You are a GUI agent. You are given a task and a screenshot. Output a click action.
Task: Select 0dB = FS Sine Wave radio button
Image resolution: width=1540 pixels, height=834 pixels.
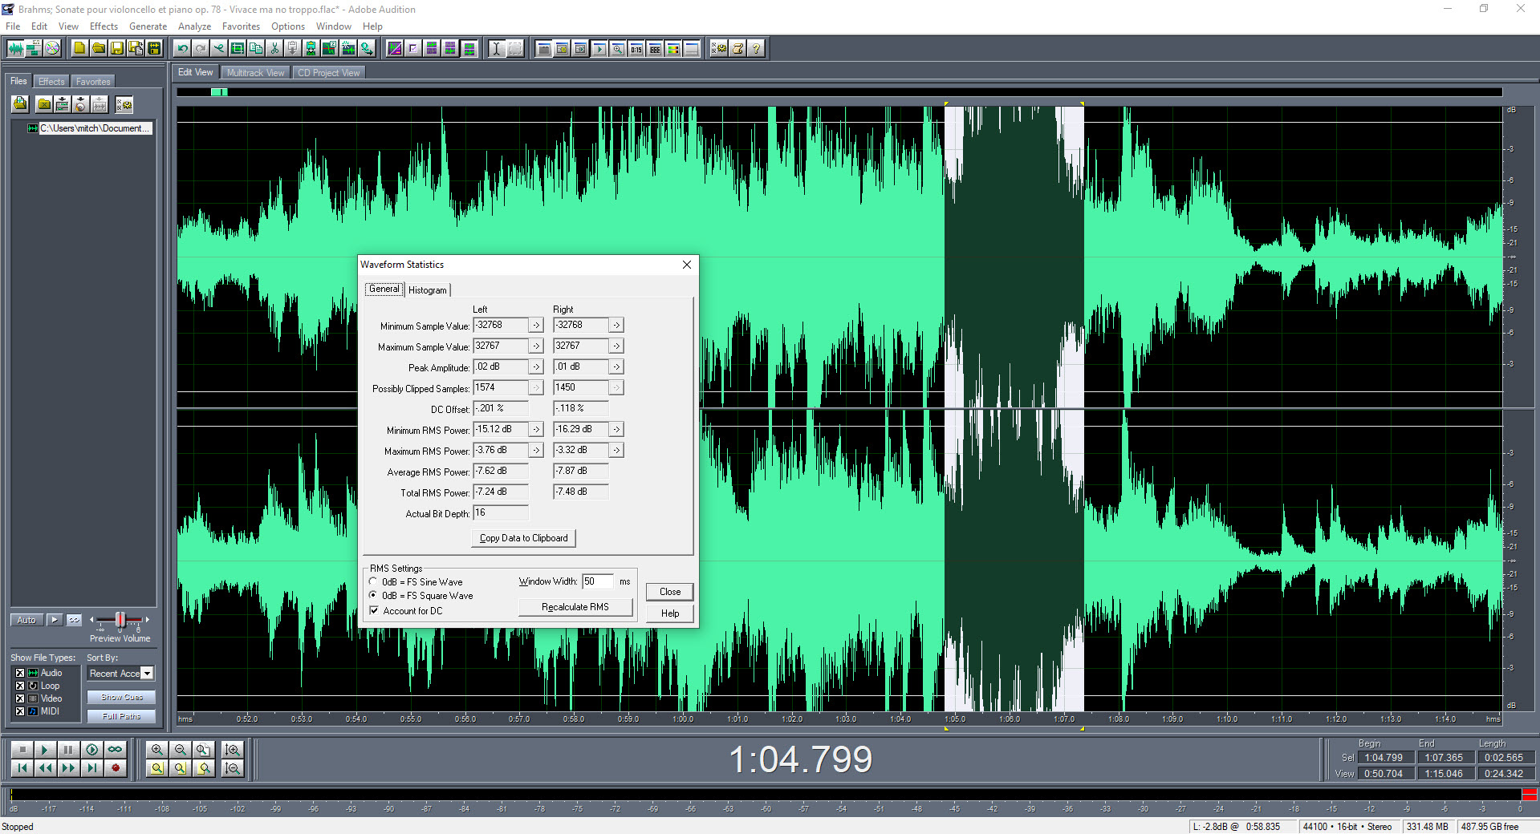point(373,581)
